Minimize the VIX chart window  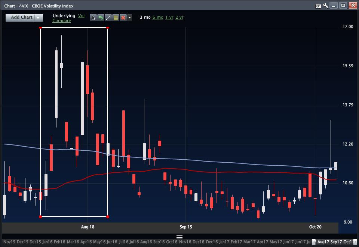(334, 6)
